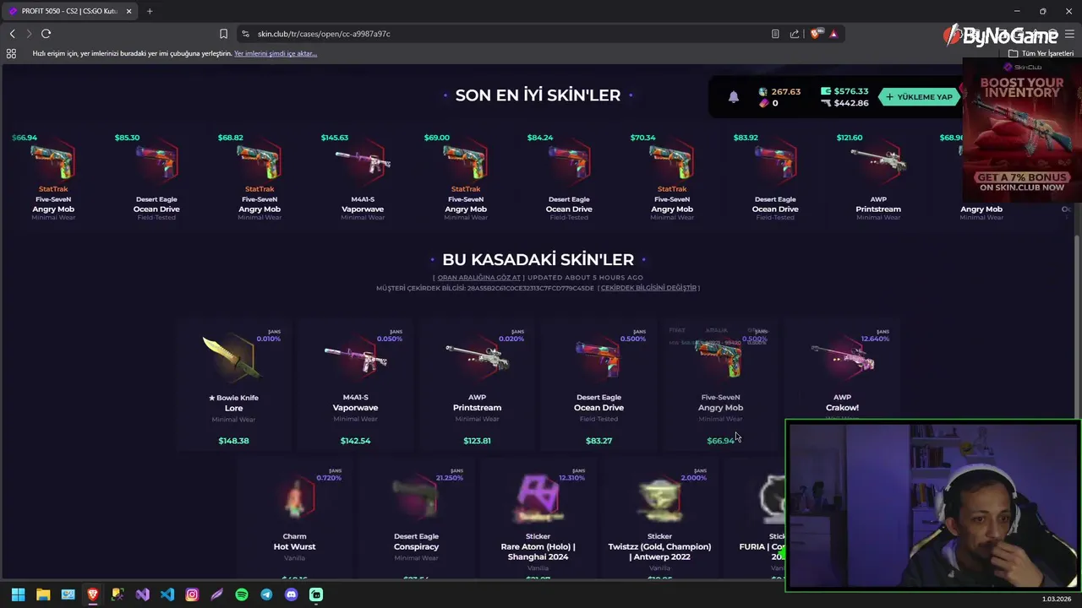Open the $121.60 AWP Printstream recent drop
Image resolution: width=1082 pixels, height=608 pixels.
[x=878, y=176]
